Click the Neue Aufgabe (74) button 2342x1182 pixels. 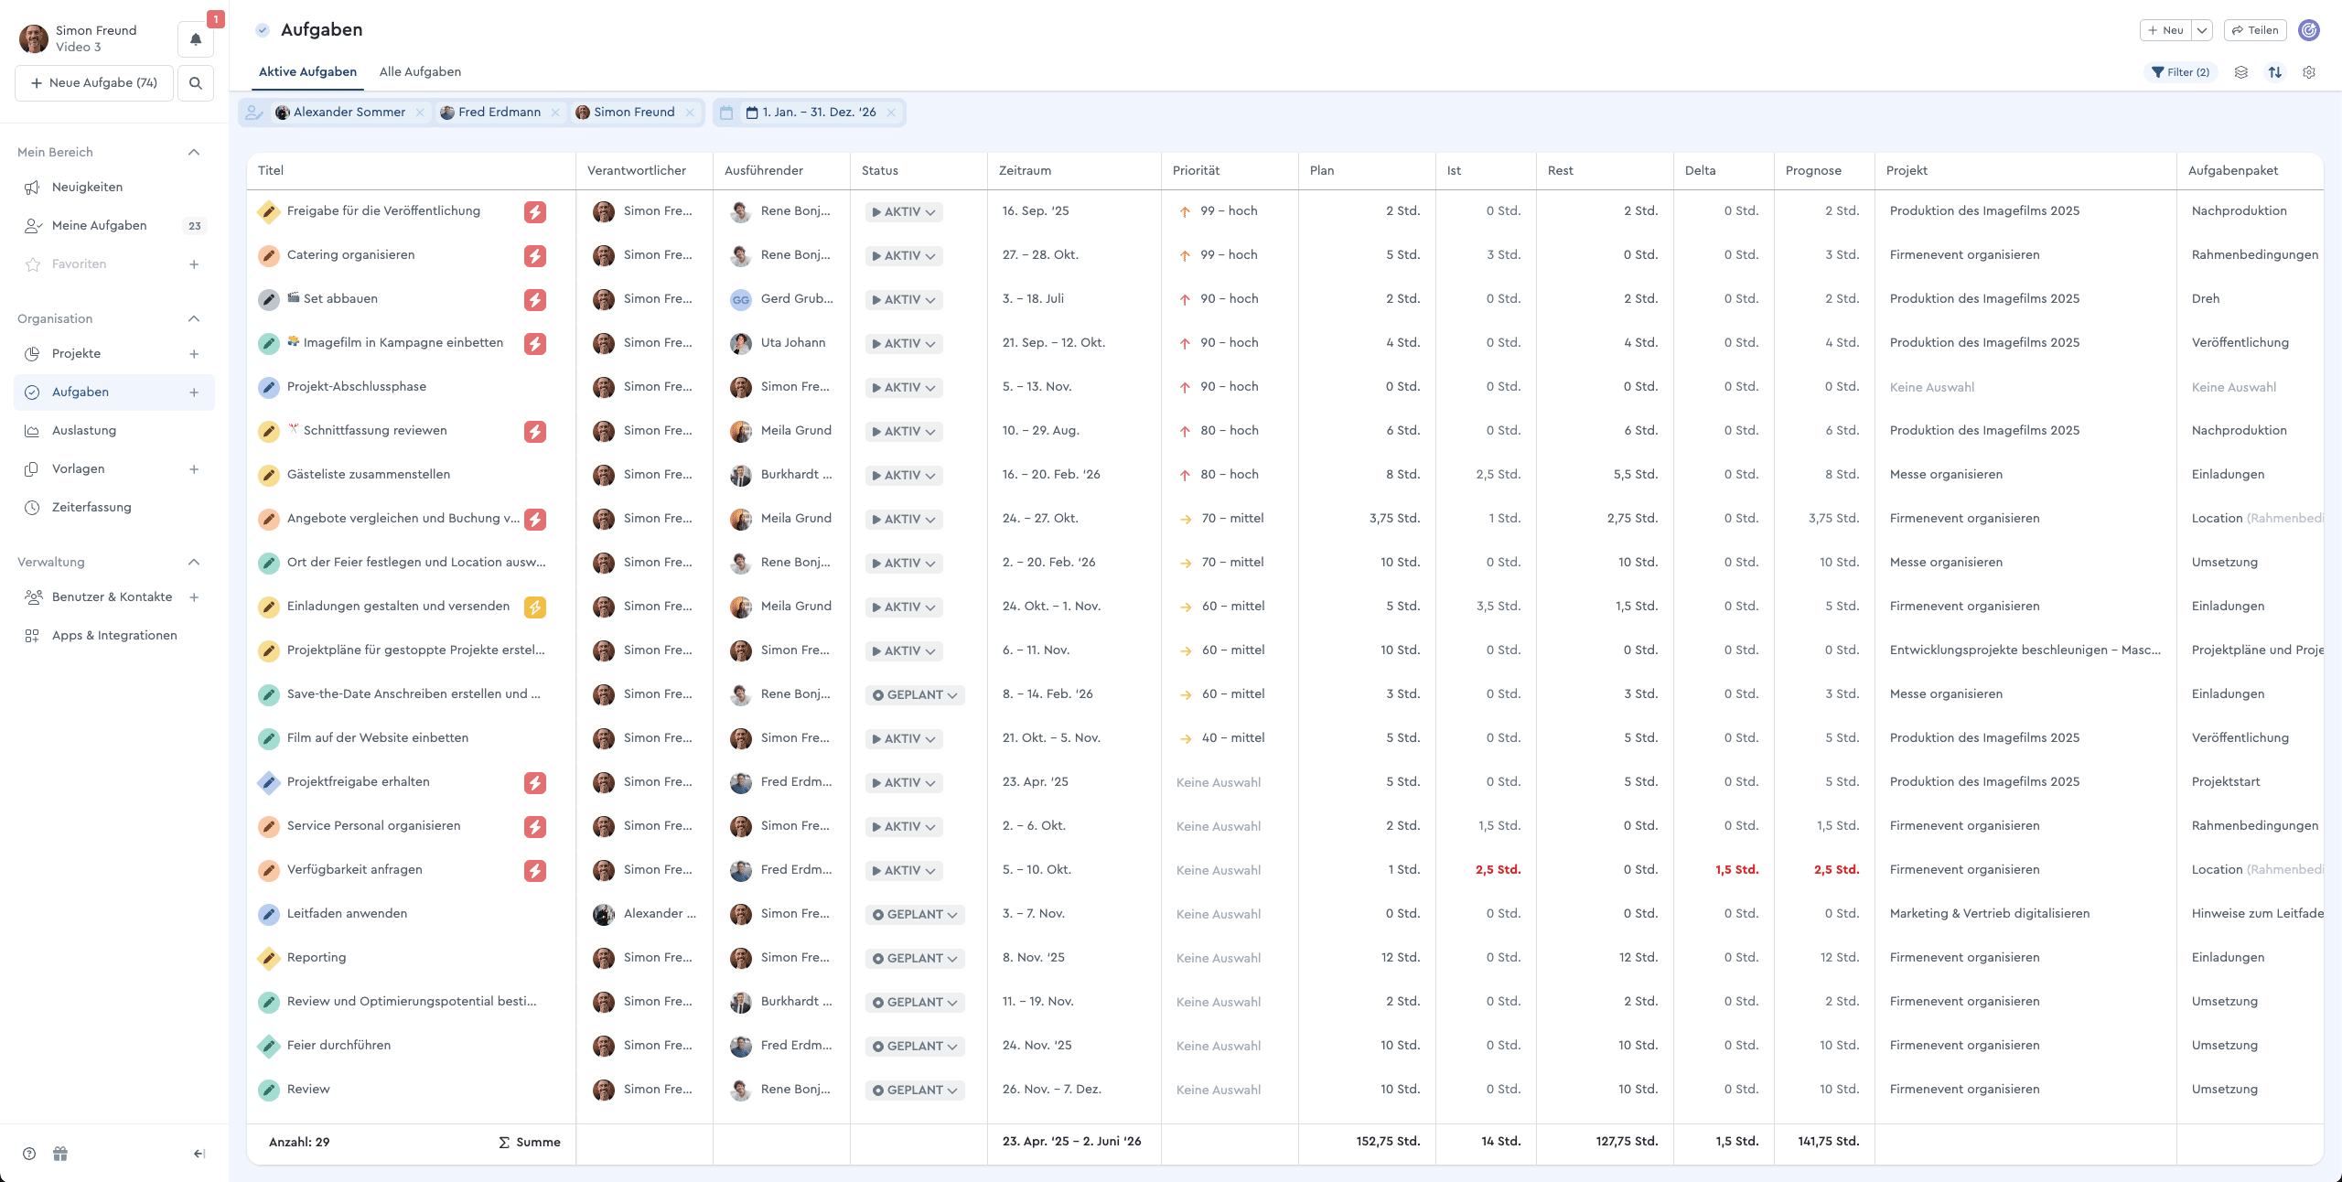pyautogui.click(x=94, y=83)
